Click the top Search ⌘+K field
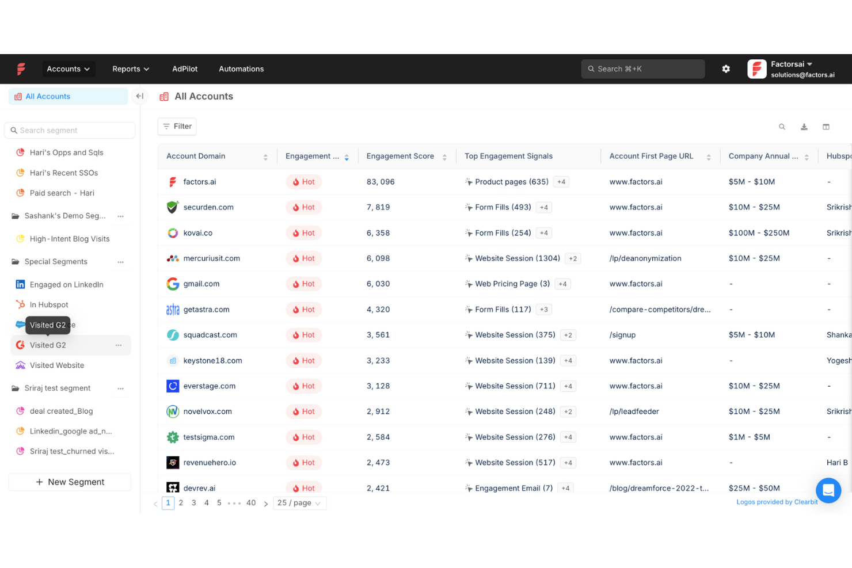The image size is (852, 568). point(642,69)
